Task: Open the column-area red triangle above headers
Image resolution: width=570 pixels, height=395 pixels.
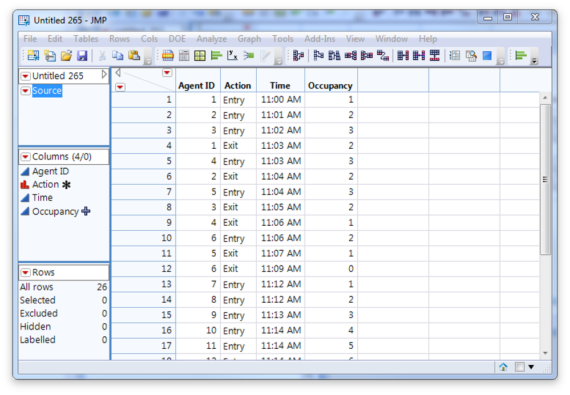Action: [167, 72]
